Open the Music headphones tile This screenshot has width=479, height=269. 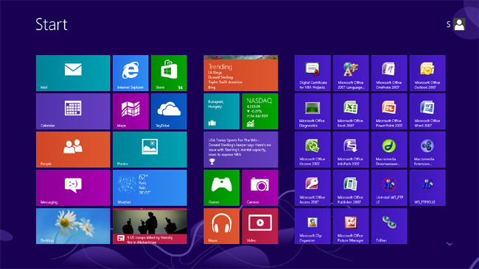tap(222, 226)
